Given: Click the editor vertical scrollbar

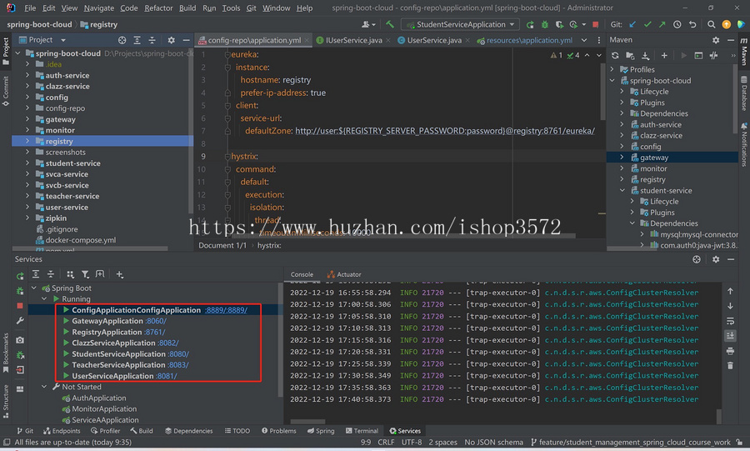Looking at the screenshot, I should pyautogui.click(x=602, y=91).
